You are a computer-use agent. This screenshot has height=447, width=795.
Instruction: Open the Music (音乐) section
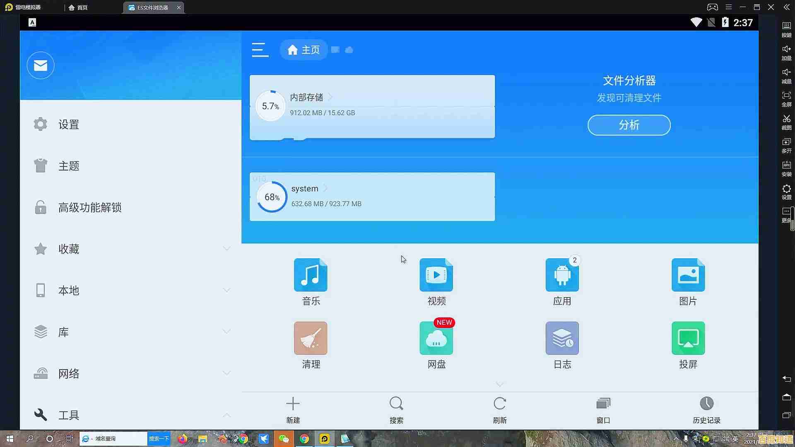coord(311,281)
